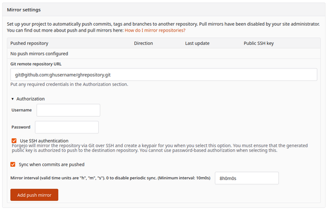Collapse the Authorization disclosure triangle
The image size is (328, 210).
(x=13, y=99)
